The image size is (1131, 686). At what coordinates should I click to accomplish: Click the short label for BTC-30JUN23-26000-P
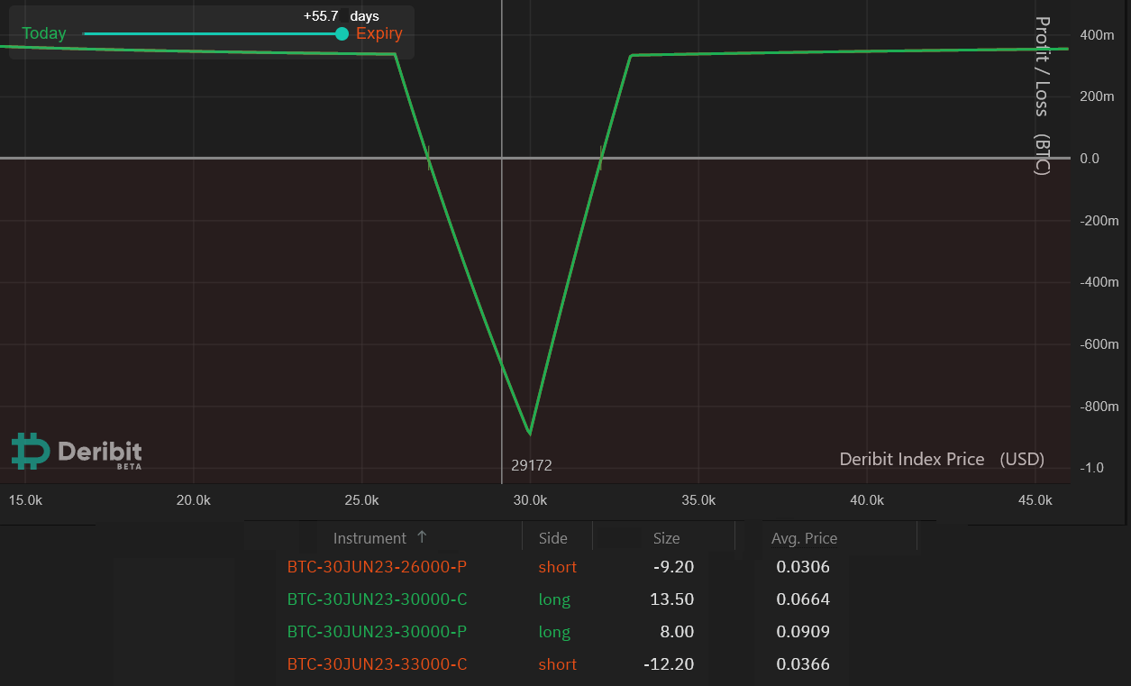click(557, 567)
